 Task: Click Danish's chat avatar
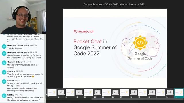click(x=4, y=72)
